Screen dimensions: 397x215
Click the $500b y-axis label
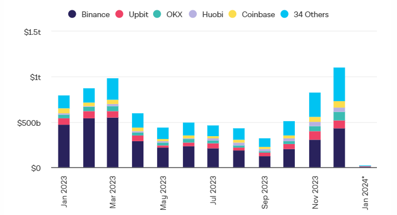29,123
